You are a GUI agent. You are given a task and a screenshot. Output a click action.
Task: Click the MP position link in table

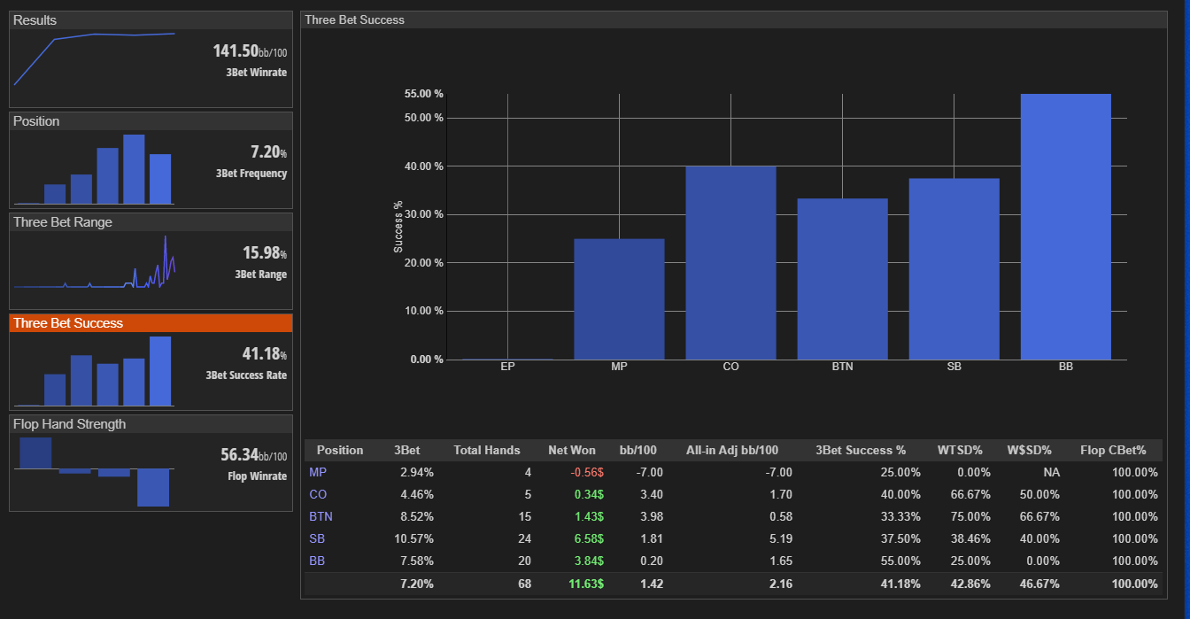click(x=318, y=472)
